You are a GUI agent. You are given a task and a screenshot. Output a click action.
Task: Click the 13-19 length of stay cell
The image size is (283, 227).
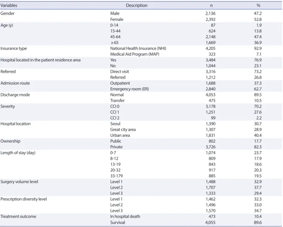115,164
